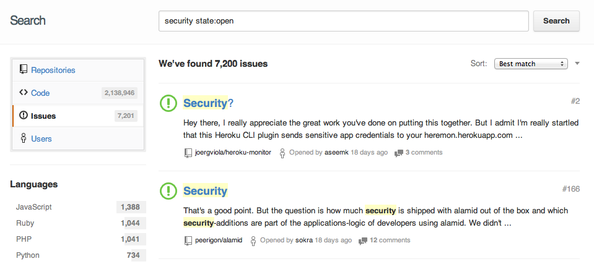Viewport: 594px width, 264px height.
Task: Click the comment bubble icon near "12 comments"
Action: coord(363,241)
